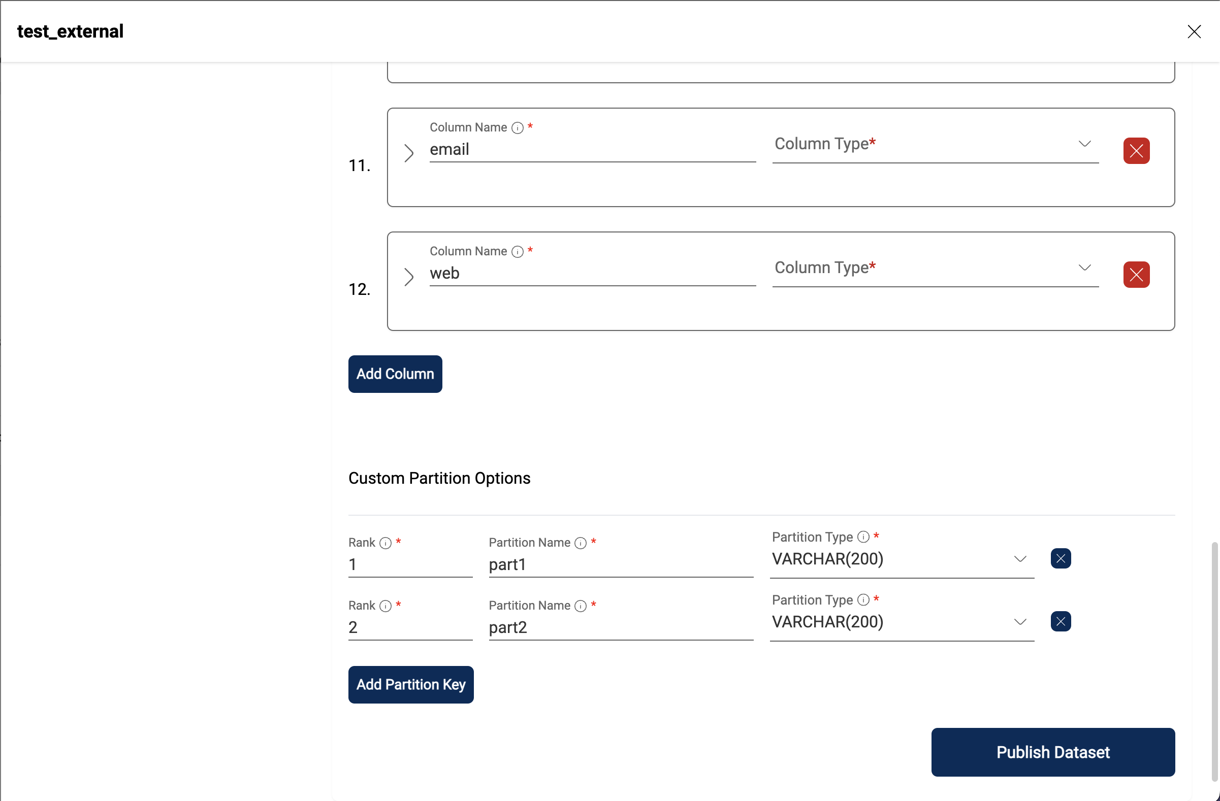This screenshot has width=1220, height=801.
Task: Click Add Column button to add new column
Action: pyautogui.click(x=395, y=374)
